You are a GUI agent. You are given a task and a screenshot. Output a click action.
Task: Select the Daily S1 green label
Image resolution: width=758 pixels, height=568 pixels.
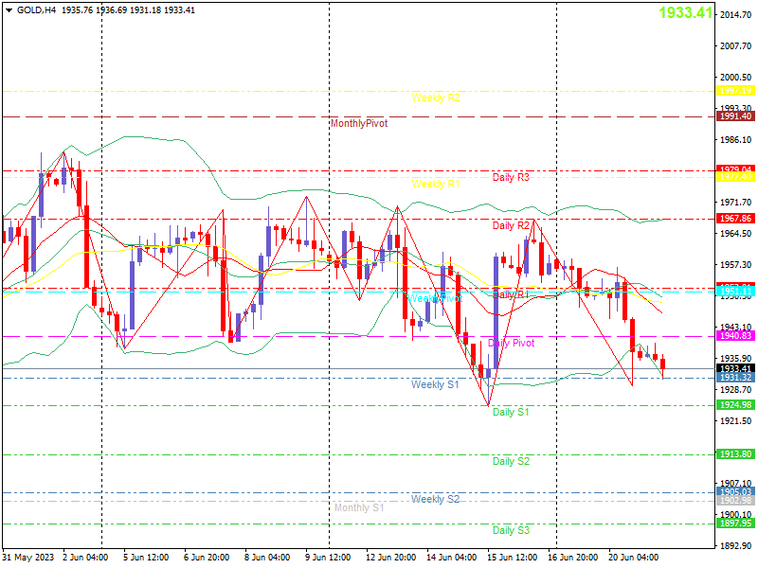point(511,413)
